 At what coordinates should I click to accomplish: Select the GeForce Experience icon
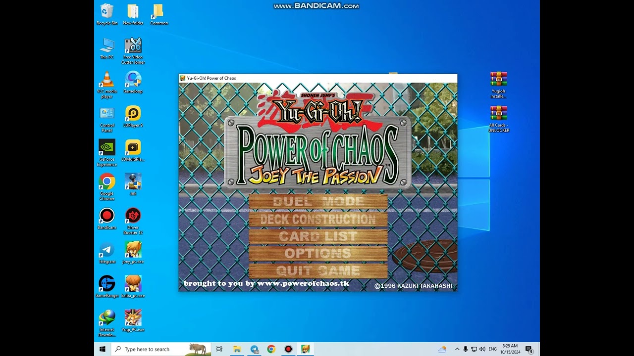106,153
